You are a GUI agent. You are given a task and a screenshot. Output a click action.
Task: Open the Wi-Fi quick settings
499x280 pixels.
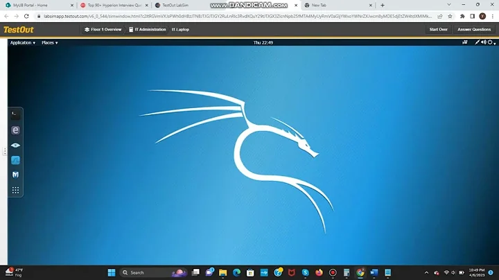[x=446, y=272]
